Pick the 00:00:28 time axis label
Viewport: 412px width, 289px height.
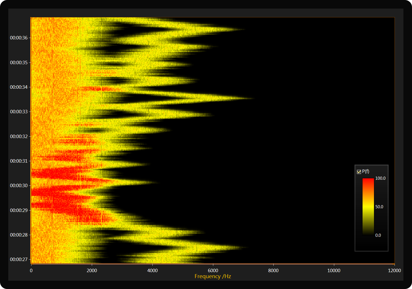[19, 235]
